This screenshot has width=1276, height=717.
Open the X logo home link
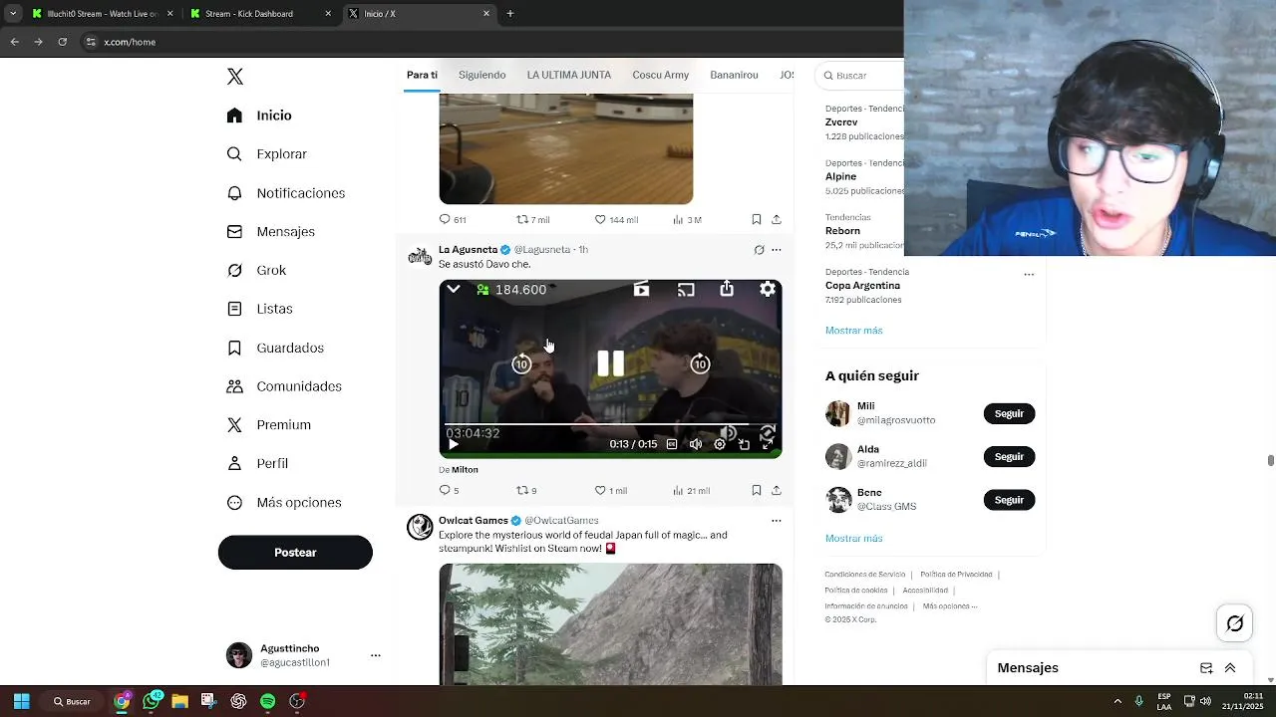point(235,77)
